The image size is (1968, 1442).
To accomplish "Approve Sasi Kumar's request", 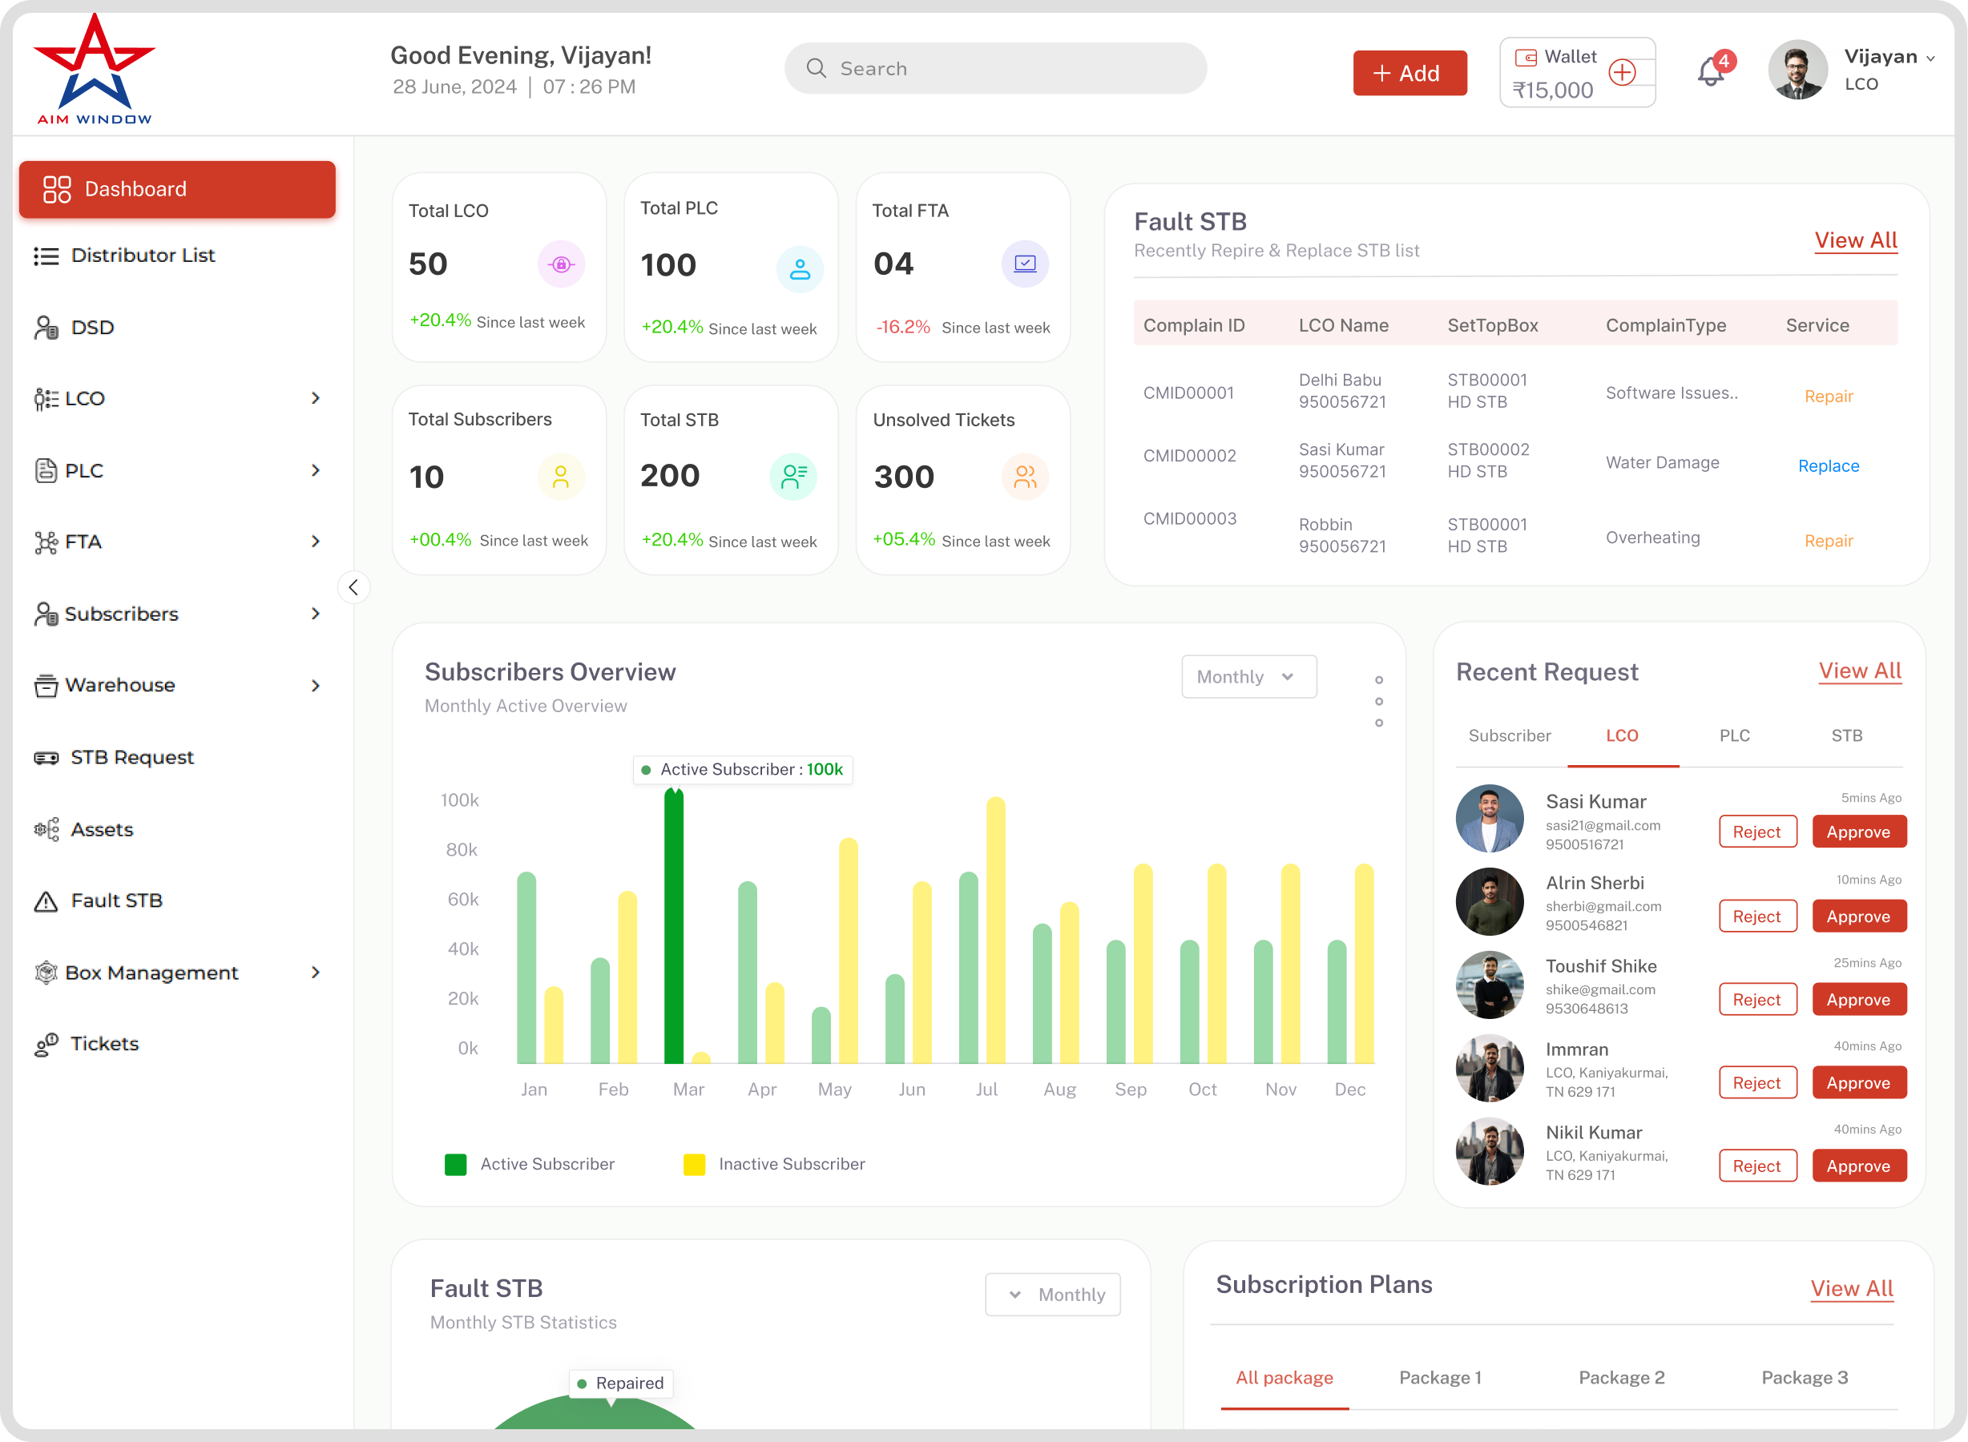I will pos(1859,832).
